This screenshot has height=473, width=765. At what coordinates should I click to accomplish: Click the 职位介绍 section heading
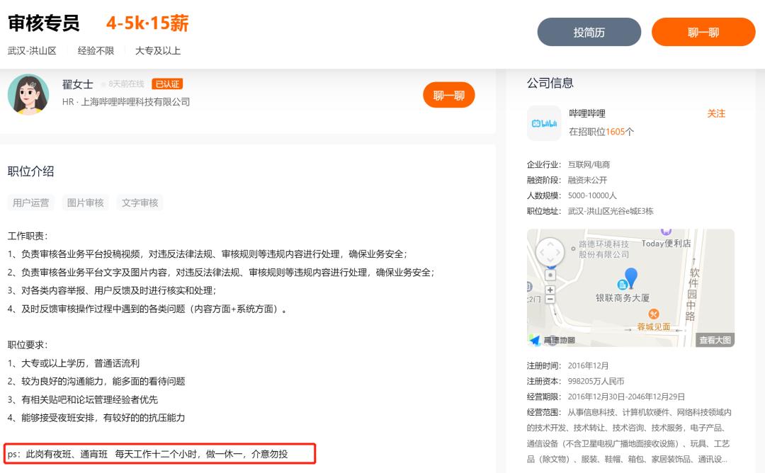point(30,171)
